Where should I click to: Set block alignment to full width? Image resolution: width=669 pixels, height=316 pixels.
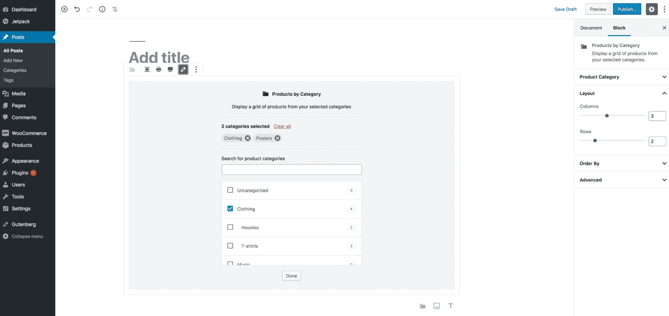[170, 70]
